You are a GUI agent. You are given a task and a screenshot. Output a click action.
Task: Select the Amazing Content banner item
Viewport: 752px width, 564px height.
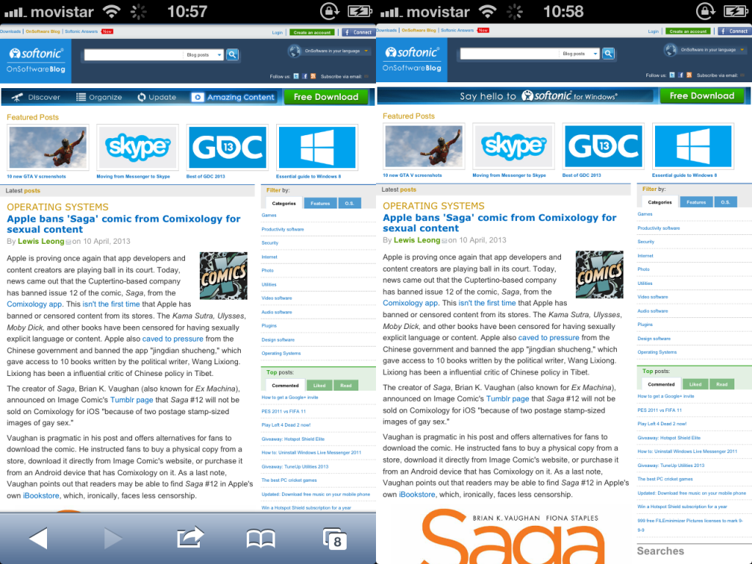coord(234,97)
